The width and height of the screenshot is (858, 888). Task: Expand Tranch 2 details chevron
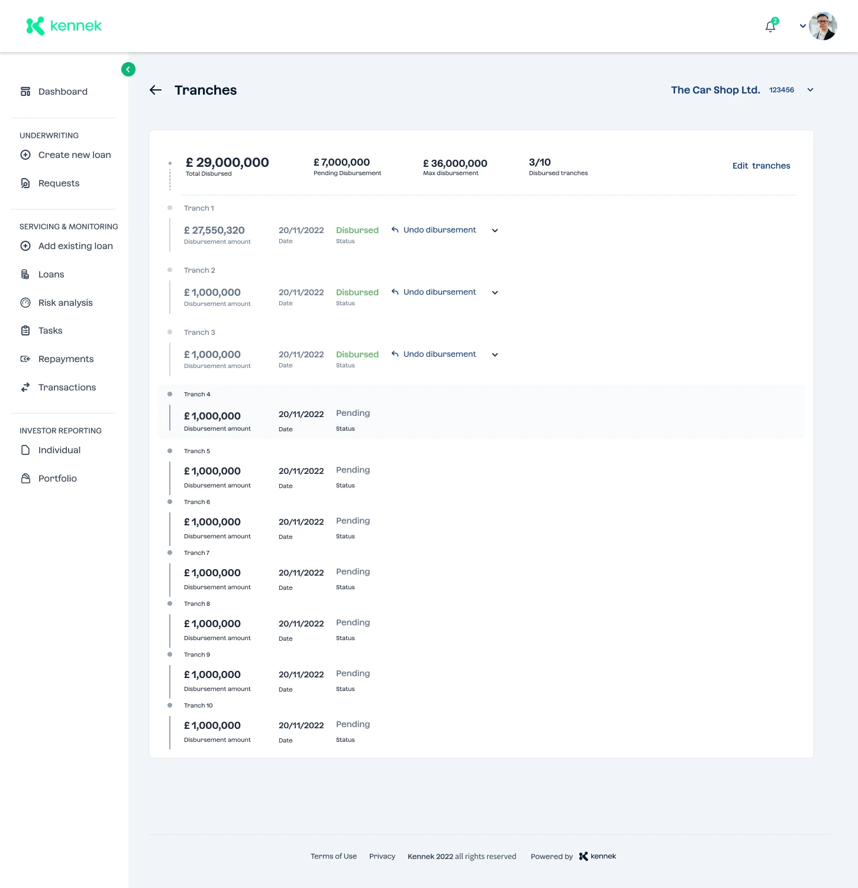pyautogui.click(x=495, y=293)
